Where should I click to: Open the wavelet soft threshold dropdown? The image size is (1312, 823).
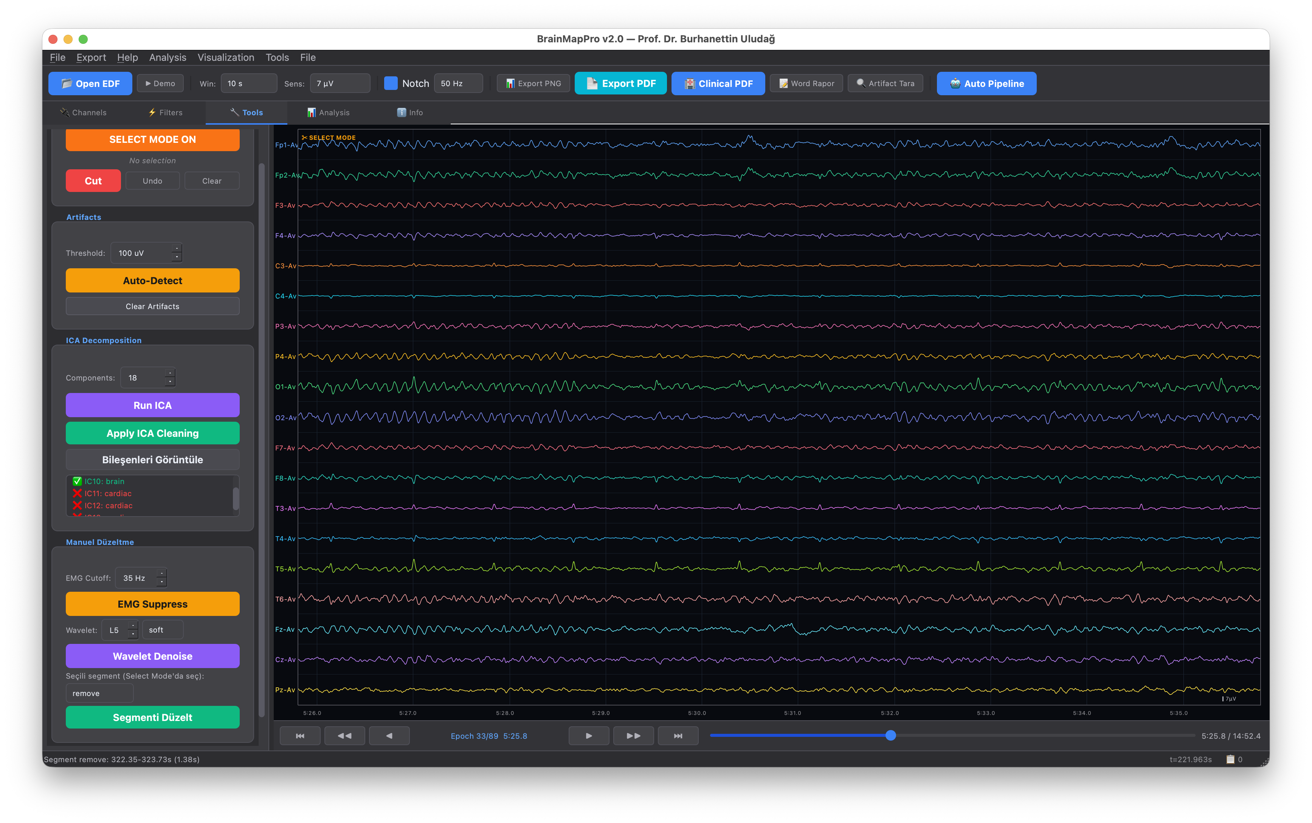(x=162, y=630)
